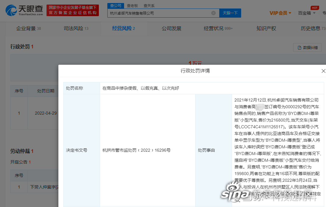Expand the VIP会员 dropdown
Viewport: 326px width, 207px height.
click(x=280, y=13)
